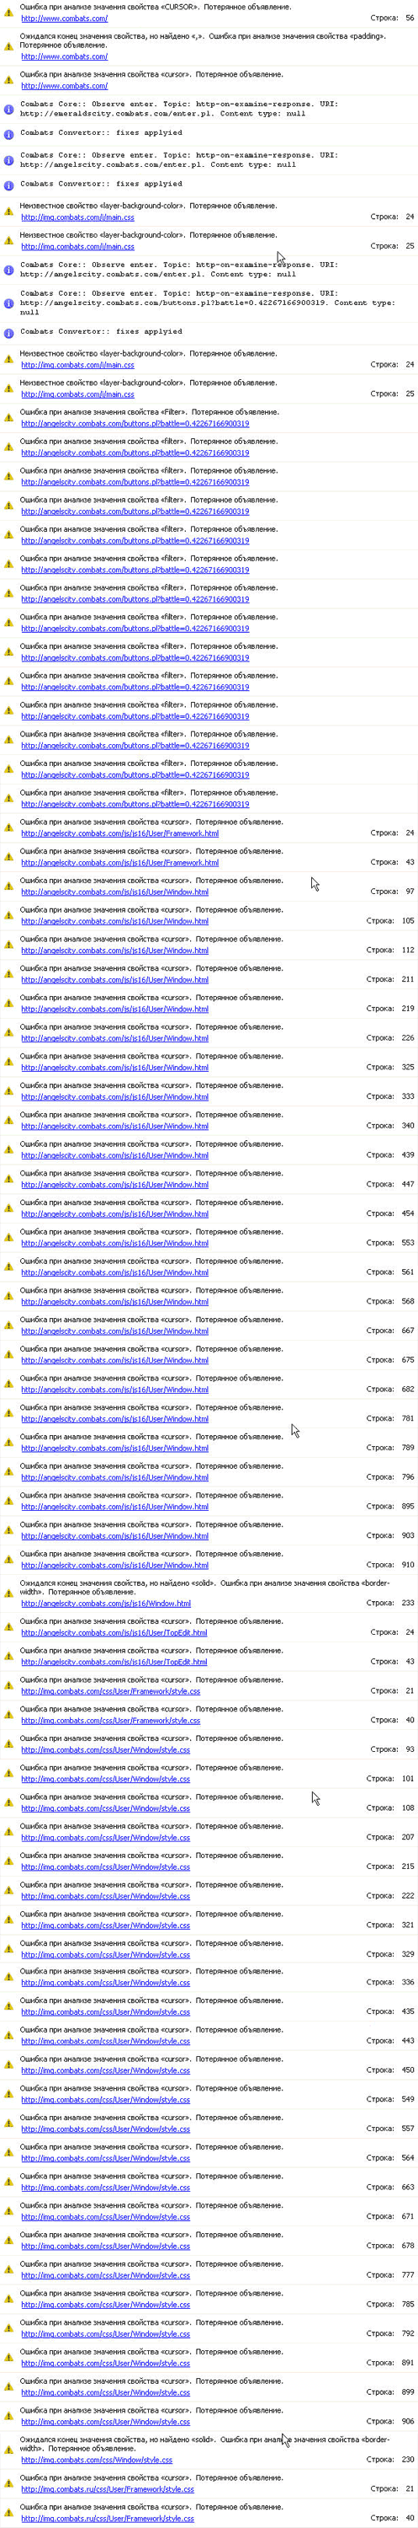
Task: Click the «Строка: 910» line number text
Action: [390, 1566]
